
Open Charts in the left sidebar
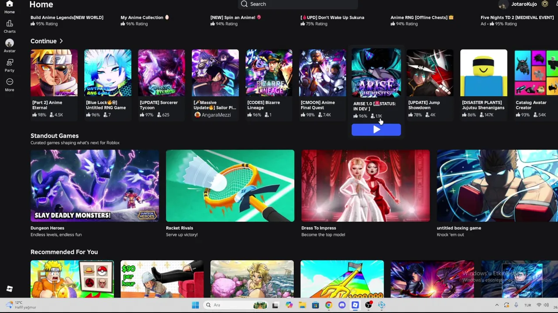pyautogui.click(x=9, y=27)
